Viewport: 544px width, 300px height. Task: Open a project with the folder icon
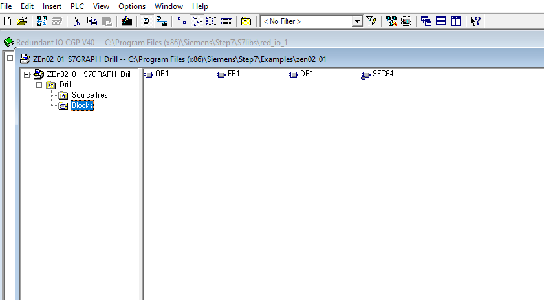[22, 21]
